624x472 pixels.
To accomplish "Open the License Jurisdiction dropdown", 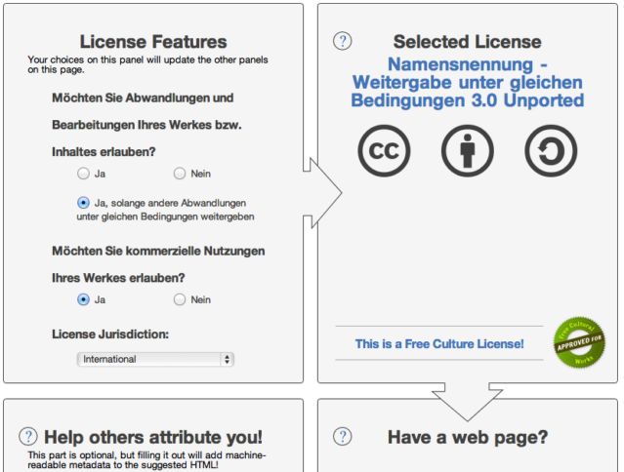I will pyautogui.click(x=155, y=359).
